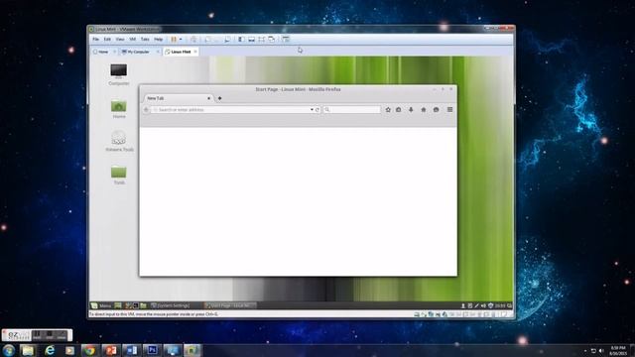
Task: Click the terminal launcher in Mint panel
Action: pos(136,305)
